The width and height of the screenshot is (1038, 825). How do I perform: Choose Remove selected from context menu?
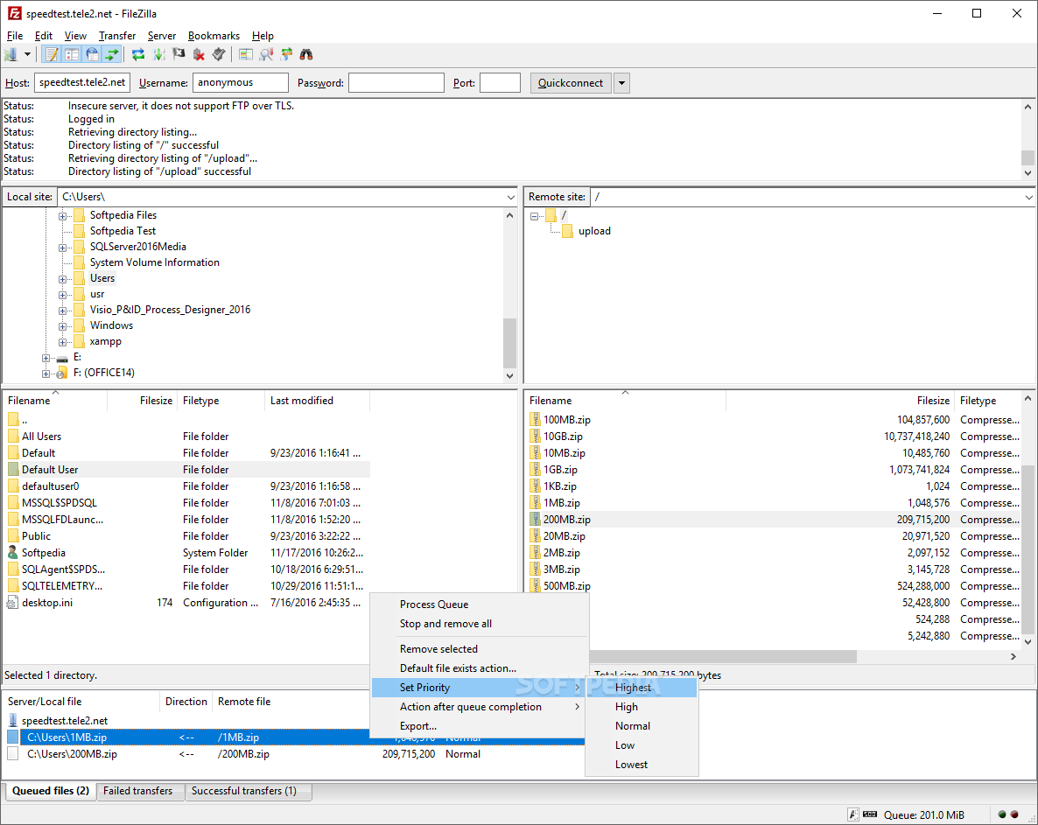pyautogui.click(x=438, y=649)
